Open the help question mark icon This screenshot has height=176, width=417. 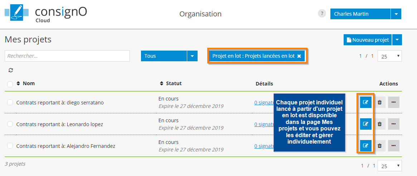[x=322, y=14]
